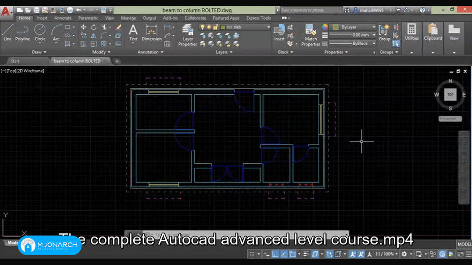This screenshot has width=472, height=265.
Task: Toggle grid display in status bar
Action: (252, 254)
